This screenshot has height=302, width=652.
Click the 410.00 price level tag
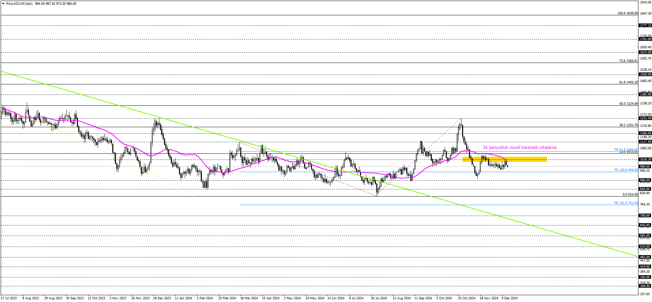pyautogui.click(x=645, y=267)
